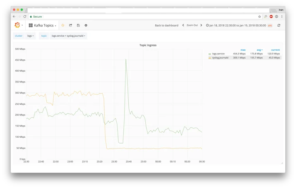The height and width of the screenshot is (188, 296).
Task: Shift time range forward with right chevron
Action: (x=201, y=25)
